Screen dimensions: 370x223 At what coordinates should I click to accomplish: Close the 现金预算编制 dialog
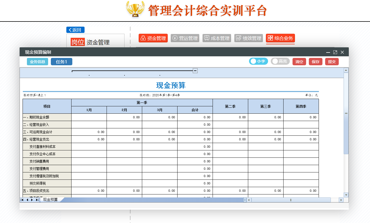tap(342, 52)
